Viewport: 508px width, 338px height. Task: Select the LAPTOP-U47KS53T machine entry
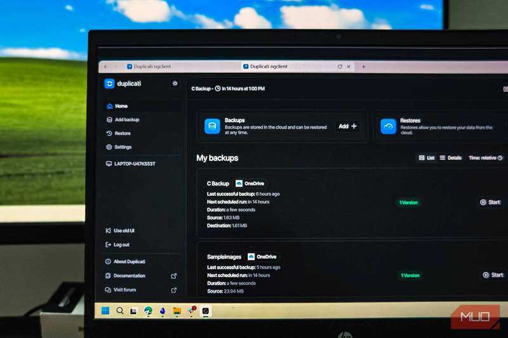[x=131, y=164]
